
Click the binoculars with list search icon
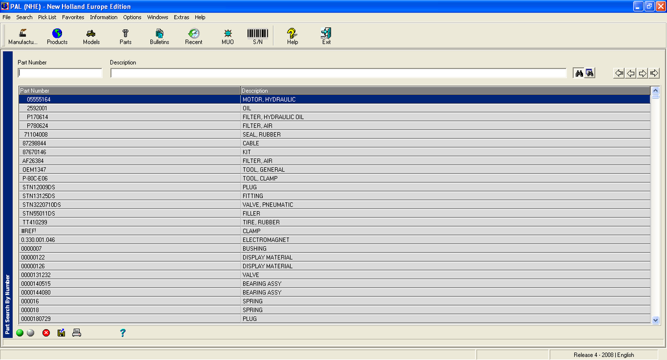pyautogui.click(x=589, y=73)
